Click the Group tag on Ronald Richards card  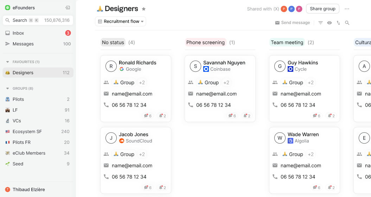[124, 82]
